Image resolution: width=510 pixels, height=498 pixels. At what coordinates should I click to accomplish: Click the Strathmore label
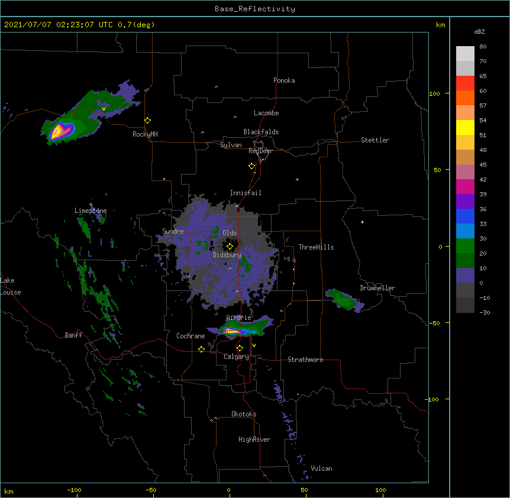click(x=305, y=360)
